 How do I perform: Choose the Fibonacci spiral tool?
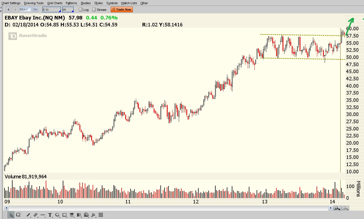pos(86,215)
